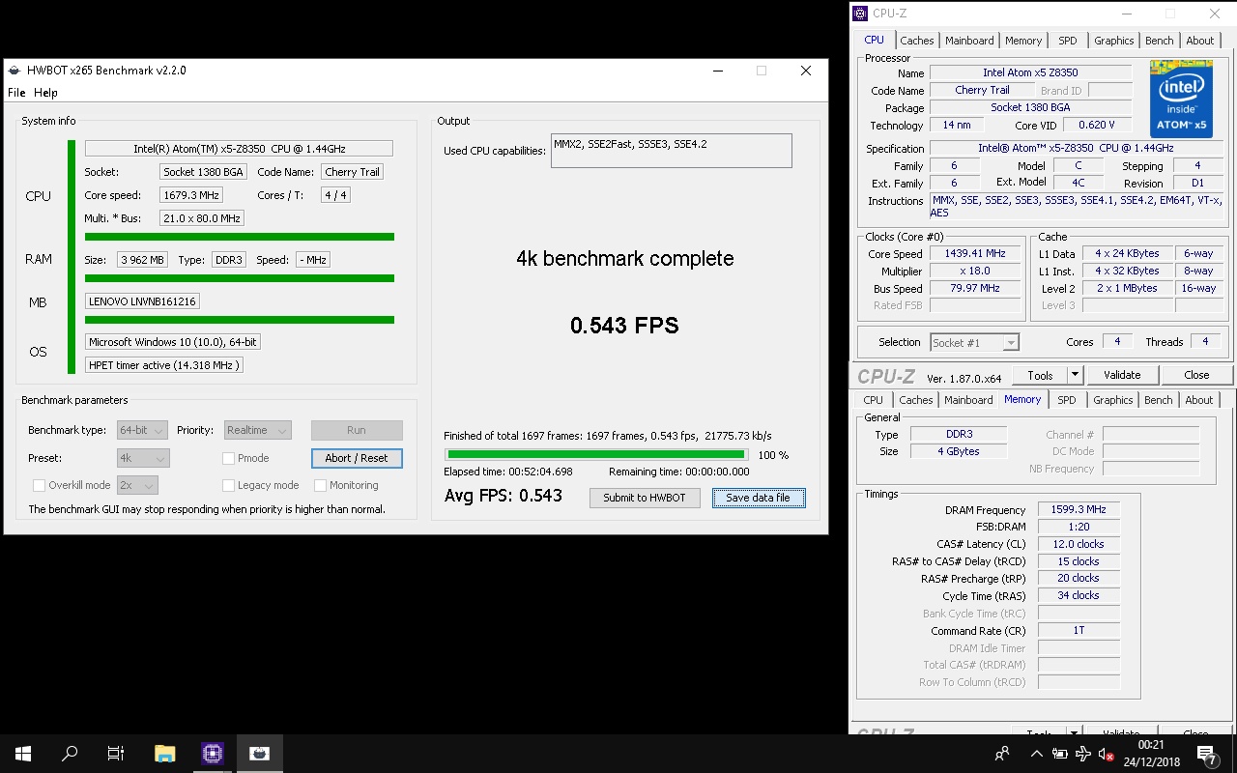Open File menu in HWBOT

point(16,93)
